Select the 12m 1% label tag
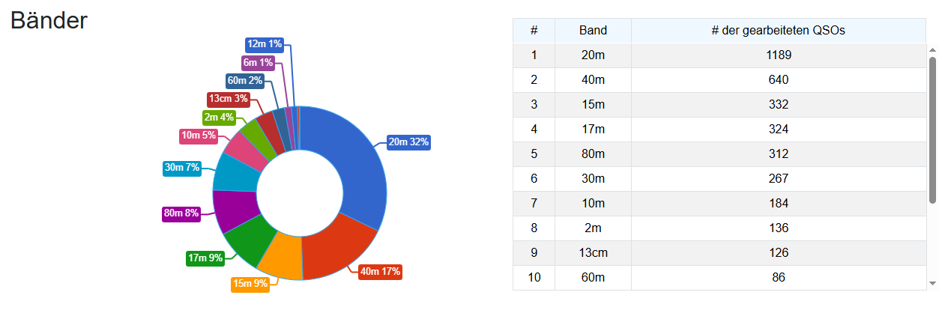This screenshot has height=310, width=948. (265, 44)
